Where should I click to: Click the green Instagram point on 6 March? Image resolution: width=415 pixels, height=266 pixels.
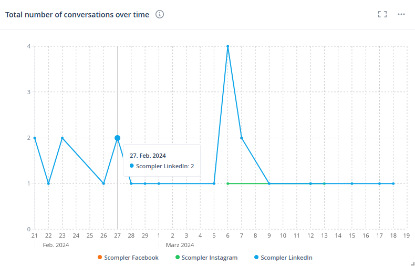pos(227,183)
